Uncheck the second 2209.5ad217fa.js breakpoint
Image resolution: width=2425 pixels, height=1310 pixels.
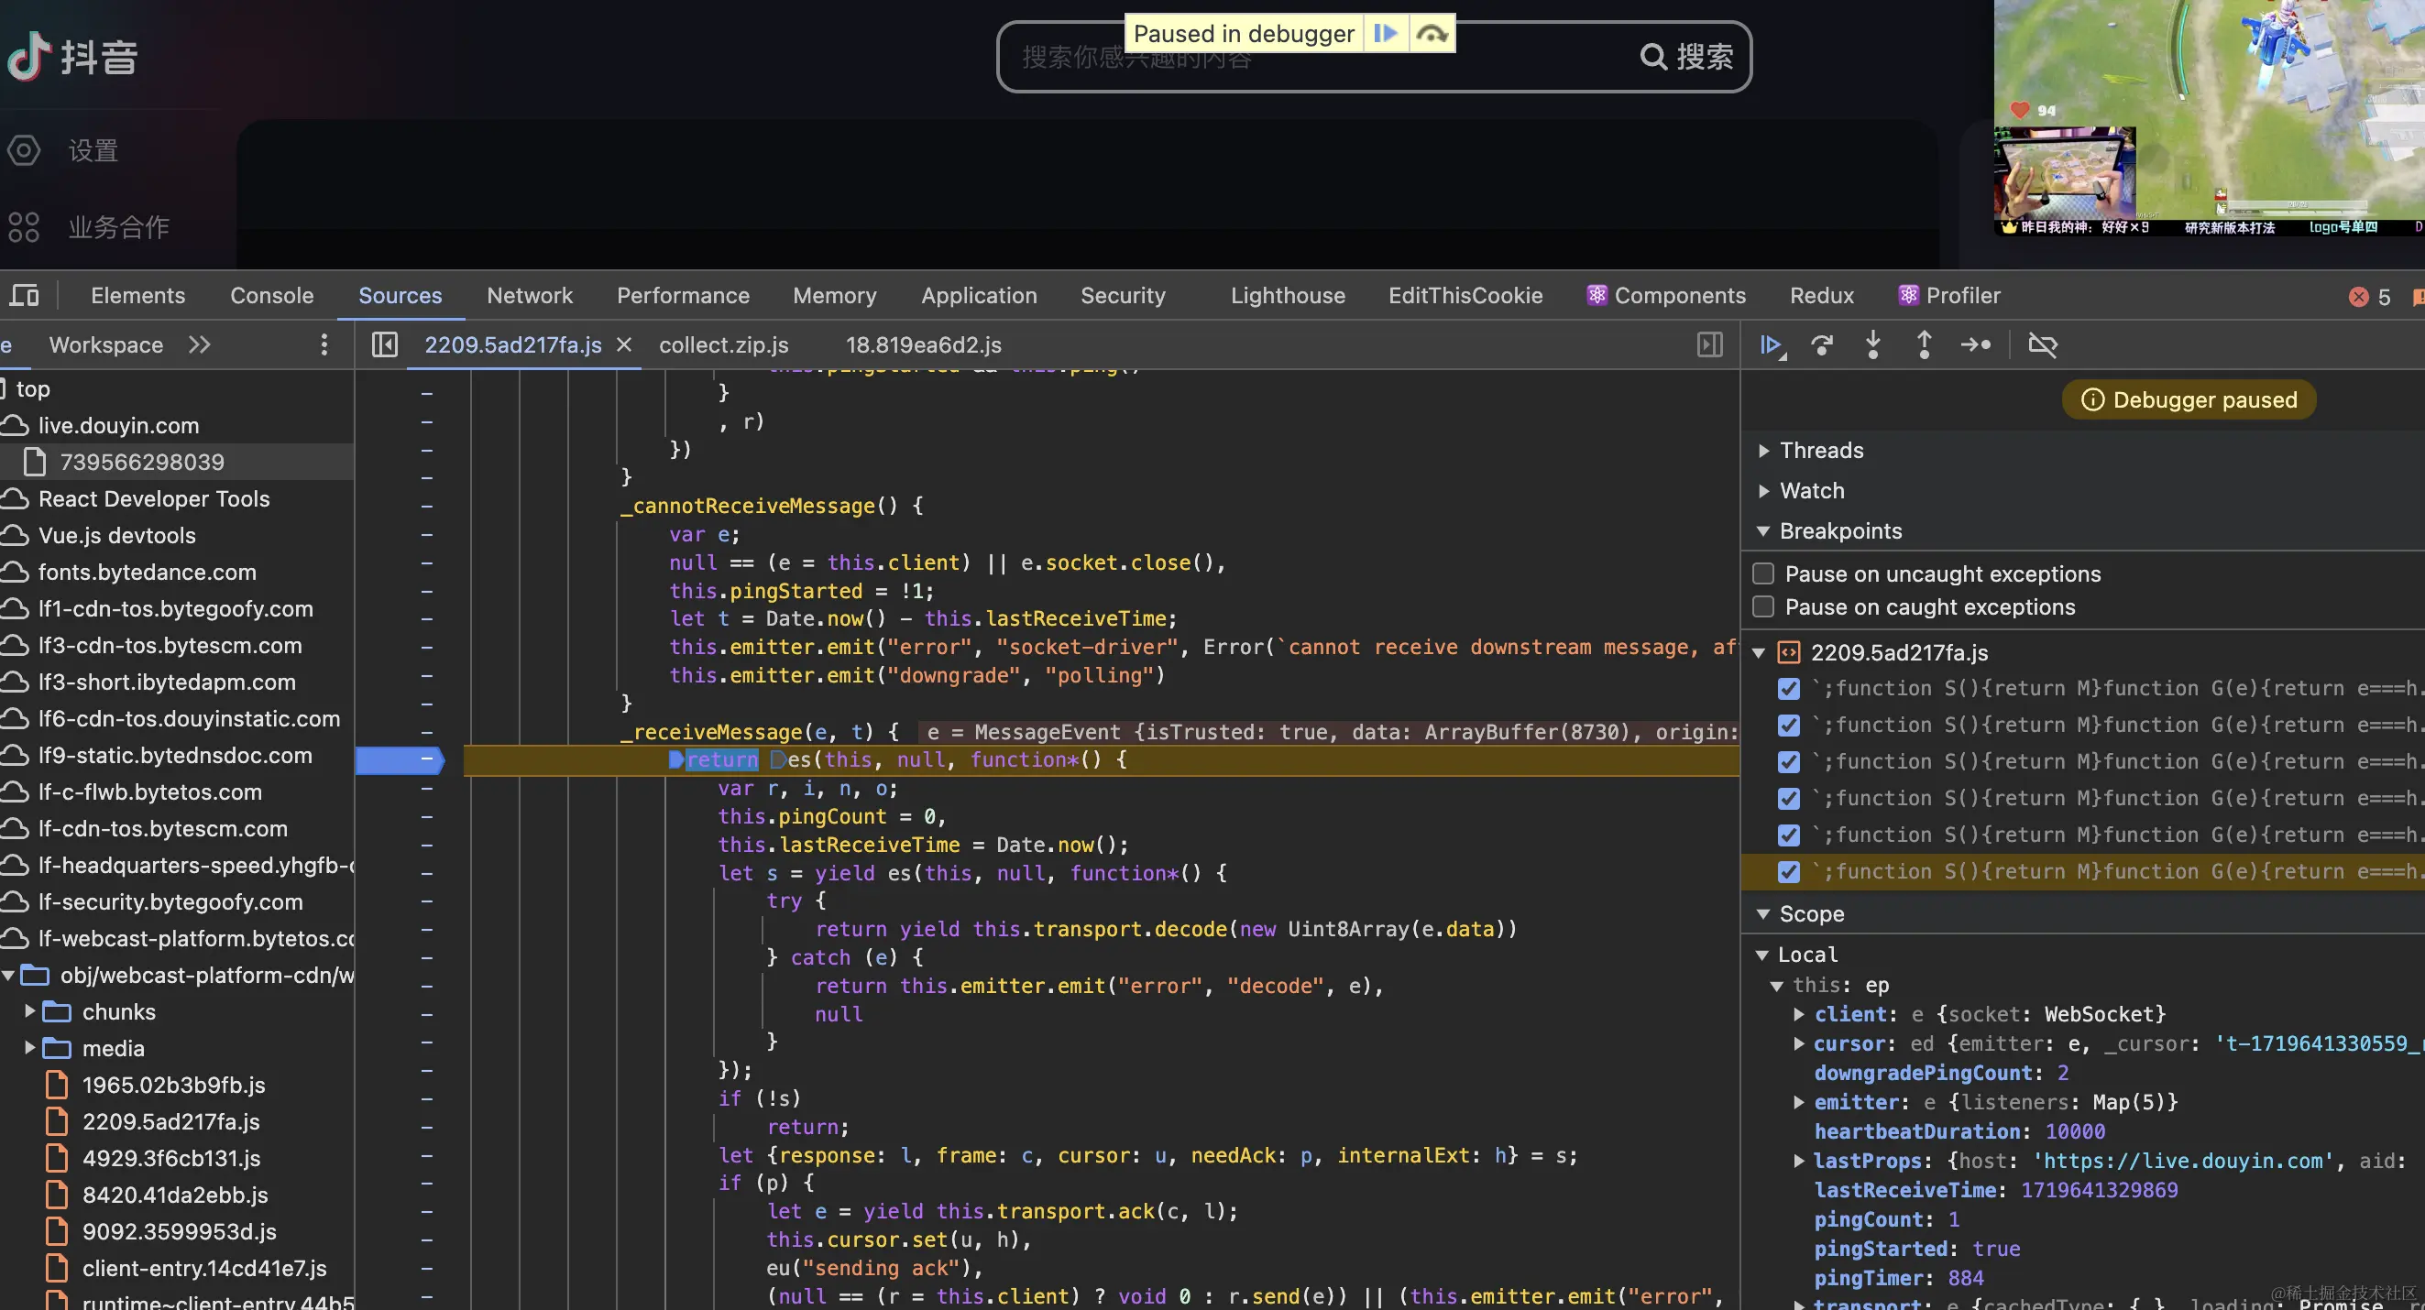click(1789, 726)
